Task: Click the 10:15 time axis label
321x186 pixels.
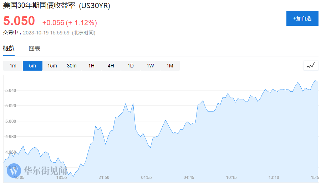Action: (231, 177)
